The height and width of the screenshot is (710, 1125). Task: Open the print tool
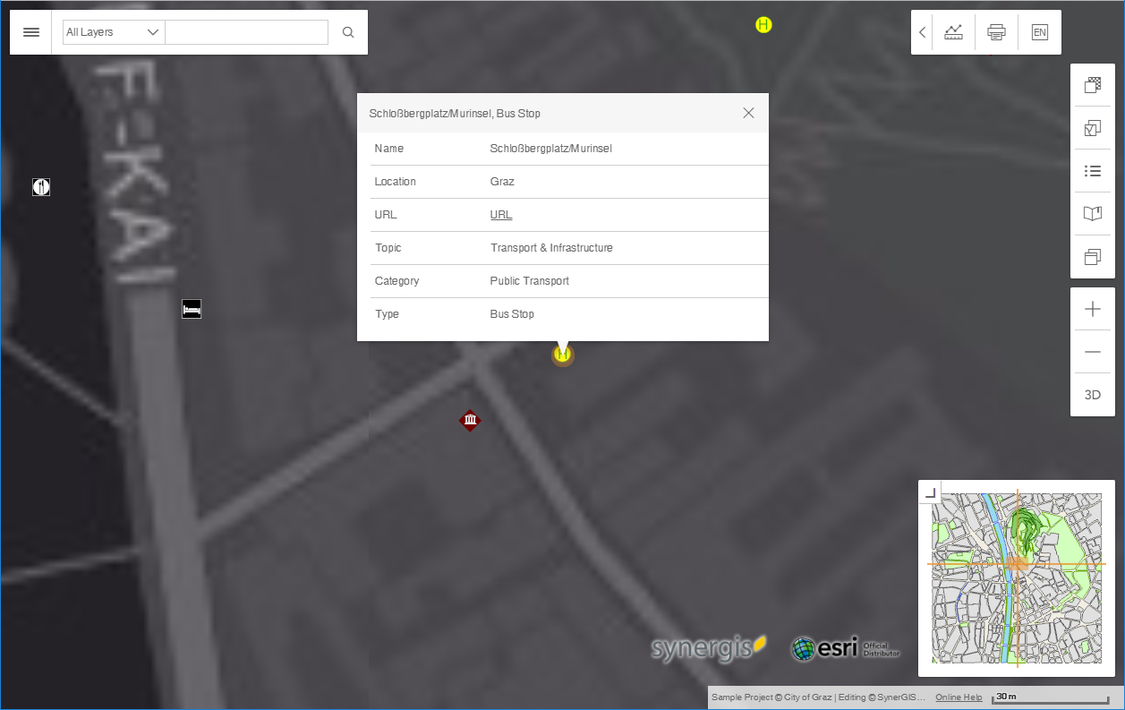point(996,31)
